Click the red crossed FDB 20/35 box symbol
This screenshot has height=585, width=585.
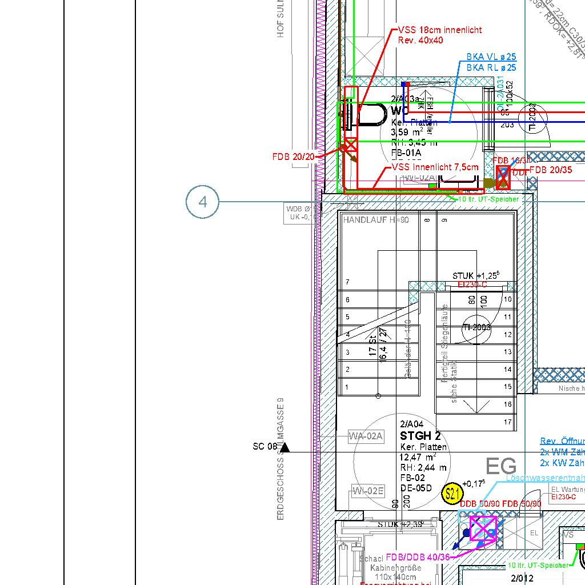503,177
